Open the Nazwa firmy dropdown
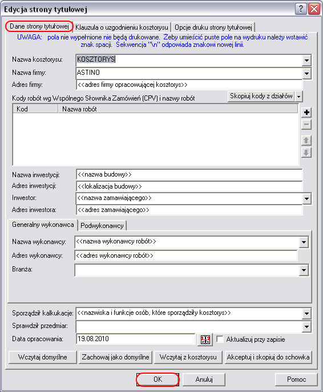The image size is (323, 392). click(x=306, y=74)
